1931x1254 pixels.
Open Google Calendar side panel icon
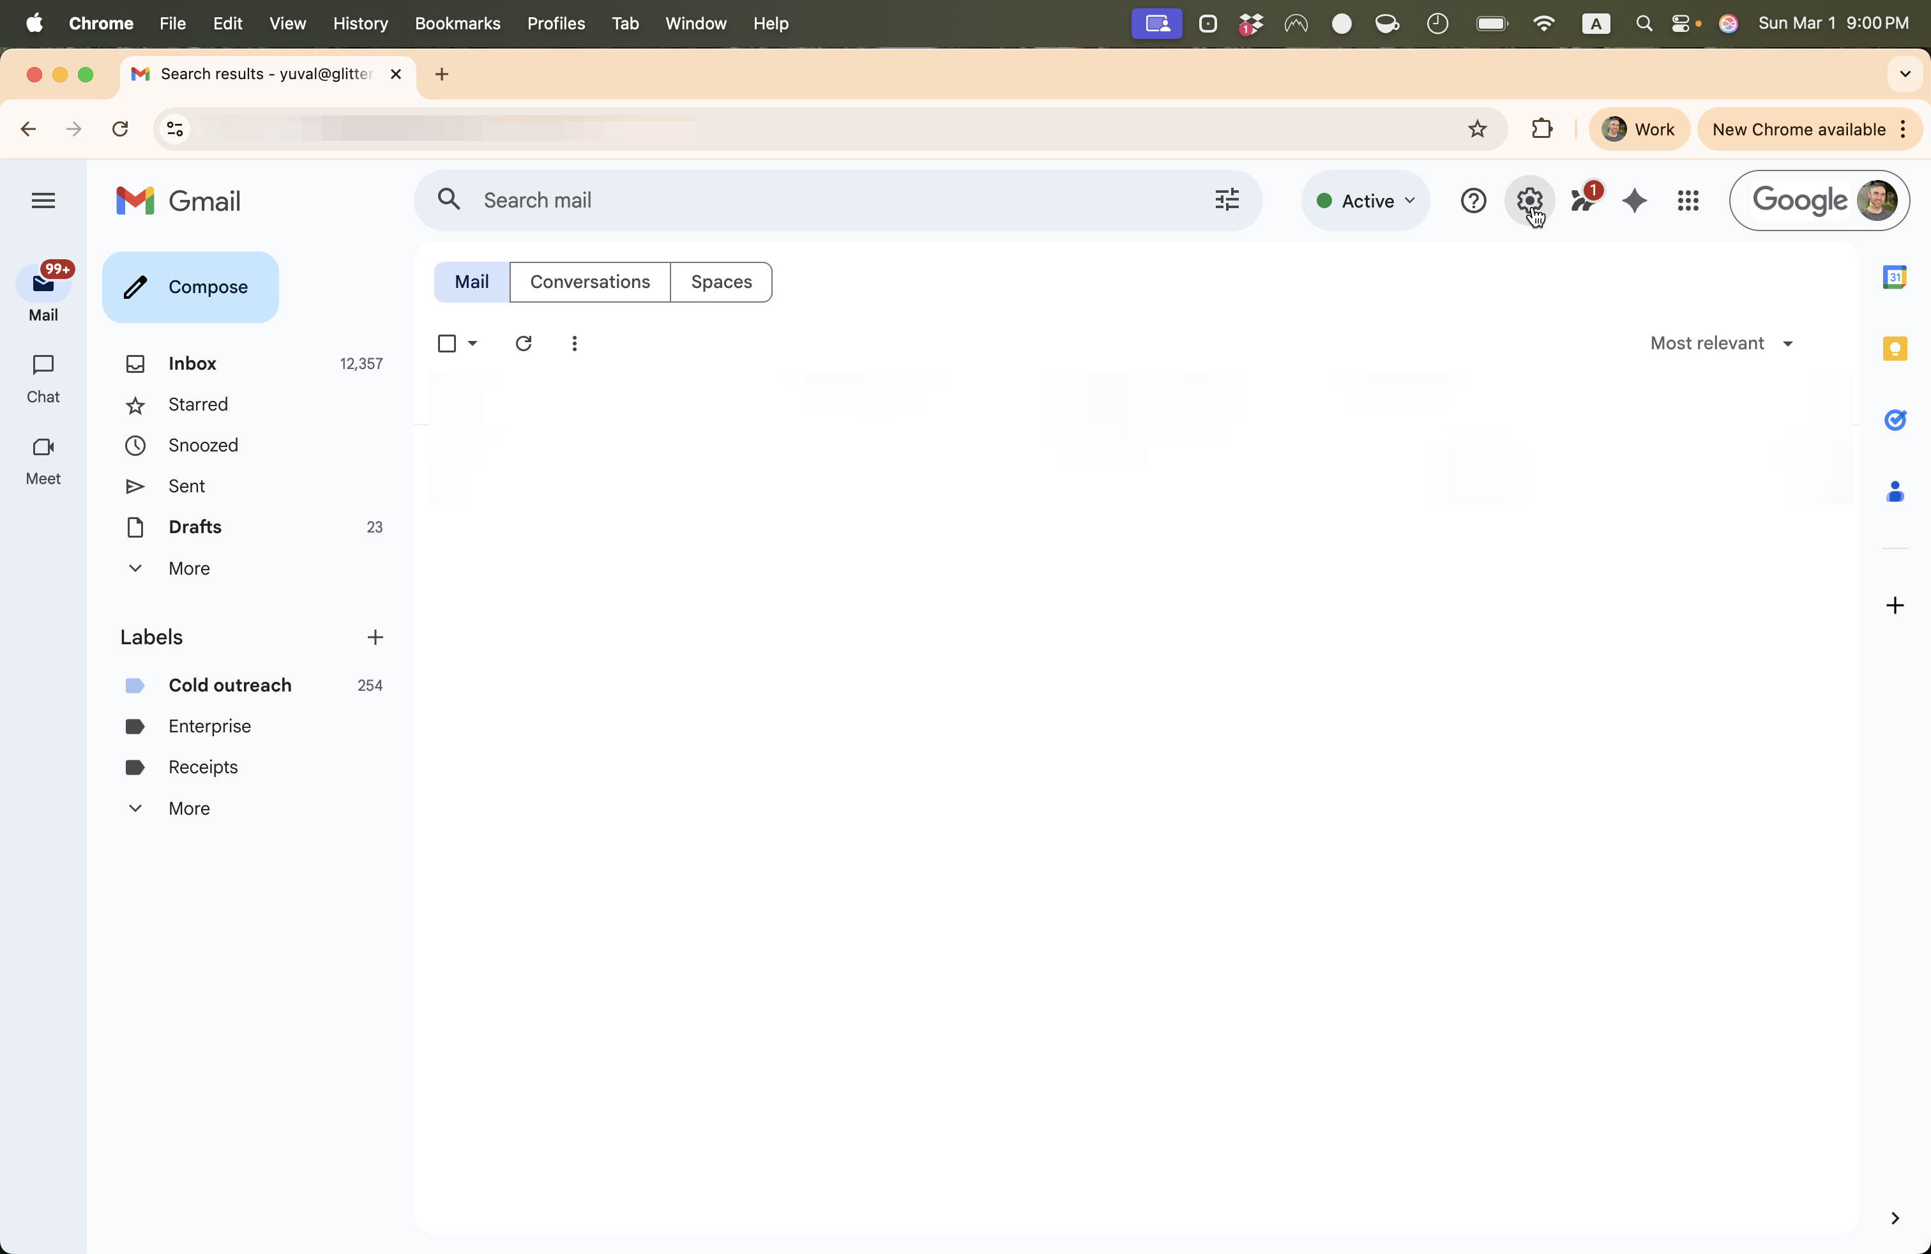point(1895,277)
